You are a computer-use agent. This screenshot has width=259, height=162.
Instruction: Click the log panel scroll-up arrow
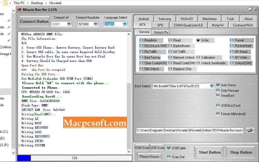point(129,34)
